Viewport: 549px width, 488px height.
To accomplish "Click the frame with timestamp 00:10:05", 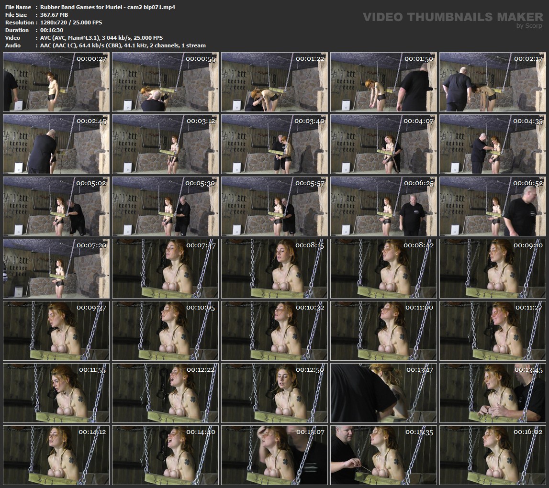I will point(165,331).
